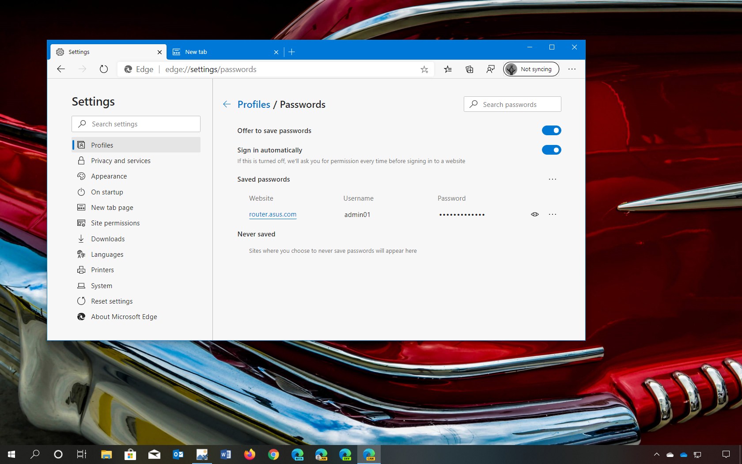Screen dimensions: 742x464
Task: Click the Search passwords field
Action: click(x=512, y=104)
